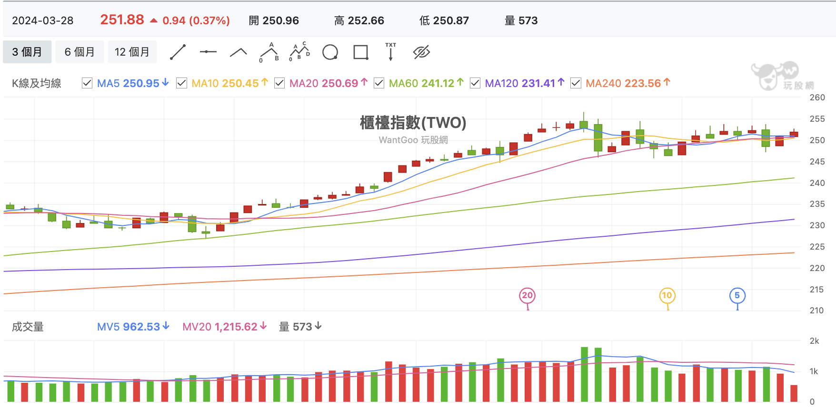This screenshot has height=407, width=836.
Task: Select the TXT text annotation tool
Action: pyautogui.click(x=391, y=52)
